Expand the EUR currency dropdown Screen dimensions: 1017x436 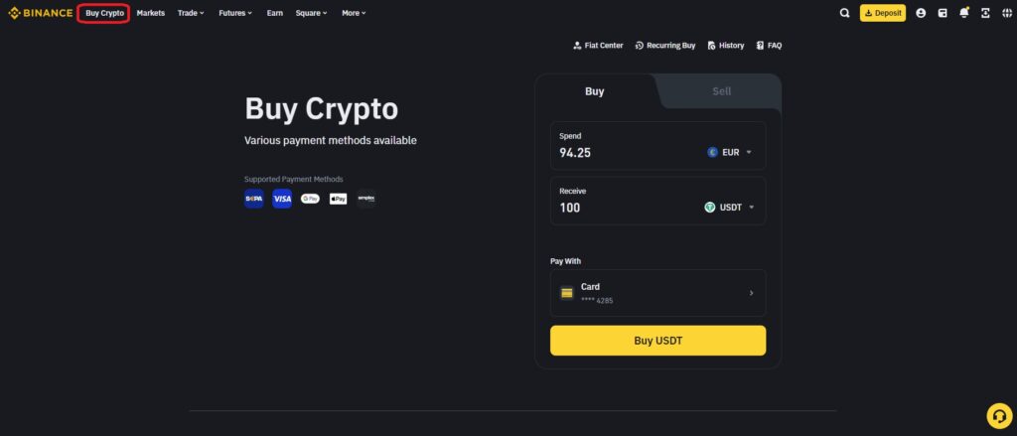point(730,153)
